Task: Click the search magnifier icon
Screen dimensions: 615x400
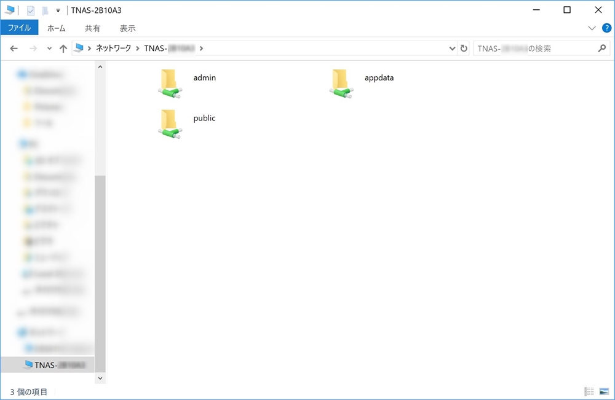Action: (602, 49)
